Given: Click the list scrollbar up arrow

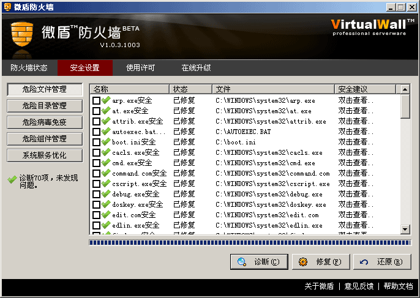Looking at the screenshot, I should pos(405,89).
